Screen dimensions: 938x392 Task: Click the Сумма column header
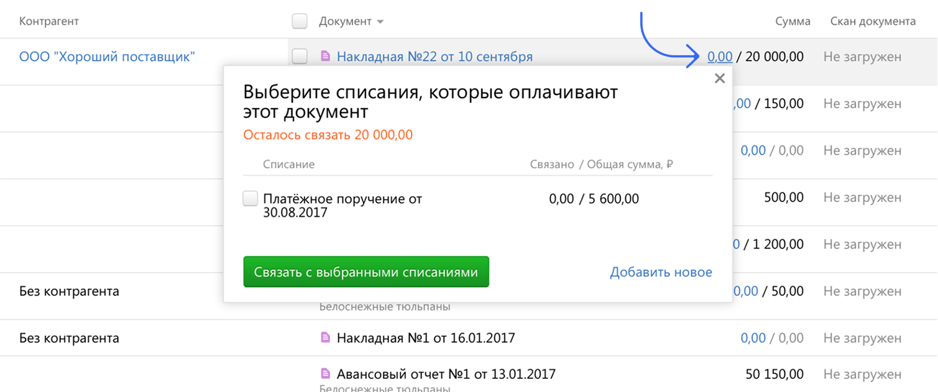click(x=793, y=21)
